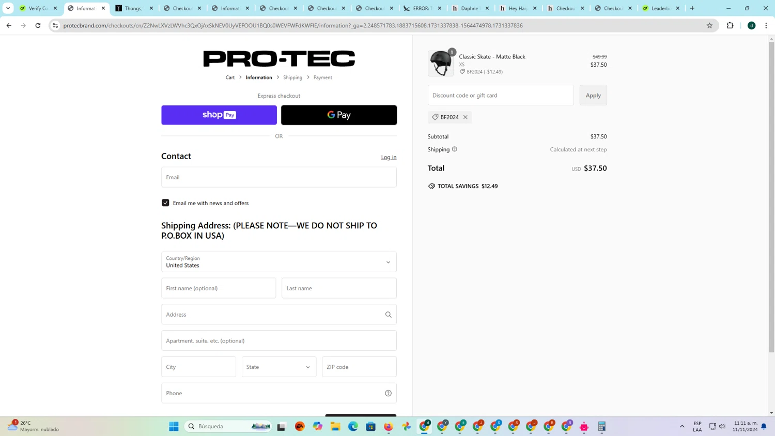The width and height of the screenshot is (775, 436).
Task: Open a new browser tab
Action: tap(692, 8)
